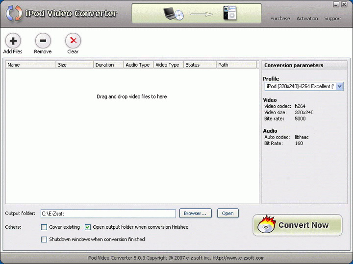Uncheck Open output folder when conversion finished
This screenshot has width=353, height=264.
88,227
